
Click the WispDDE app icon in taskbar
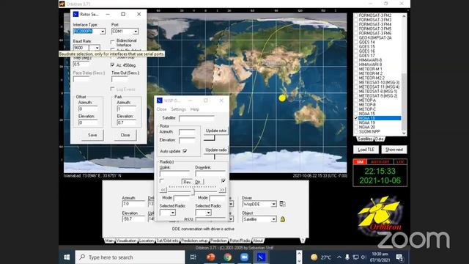[261, 257]
